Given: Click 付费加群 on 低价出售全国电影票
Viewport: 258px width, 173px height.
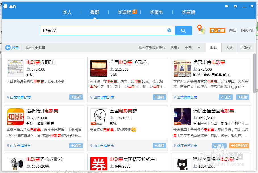Looking at the screenshot, I should (240, 145).
